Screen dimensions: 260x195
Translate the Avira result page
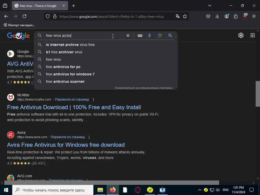pyautogui.click(x=68, y=137)
